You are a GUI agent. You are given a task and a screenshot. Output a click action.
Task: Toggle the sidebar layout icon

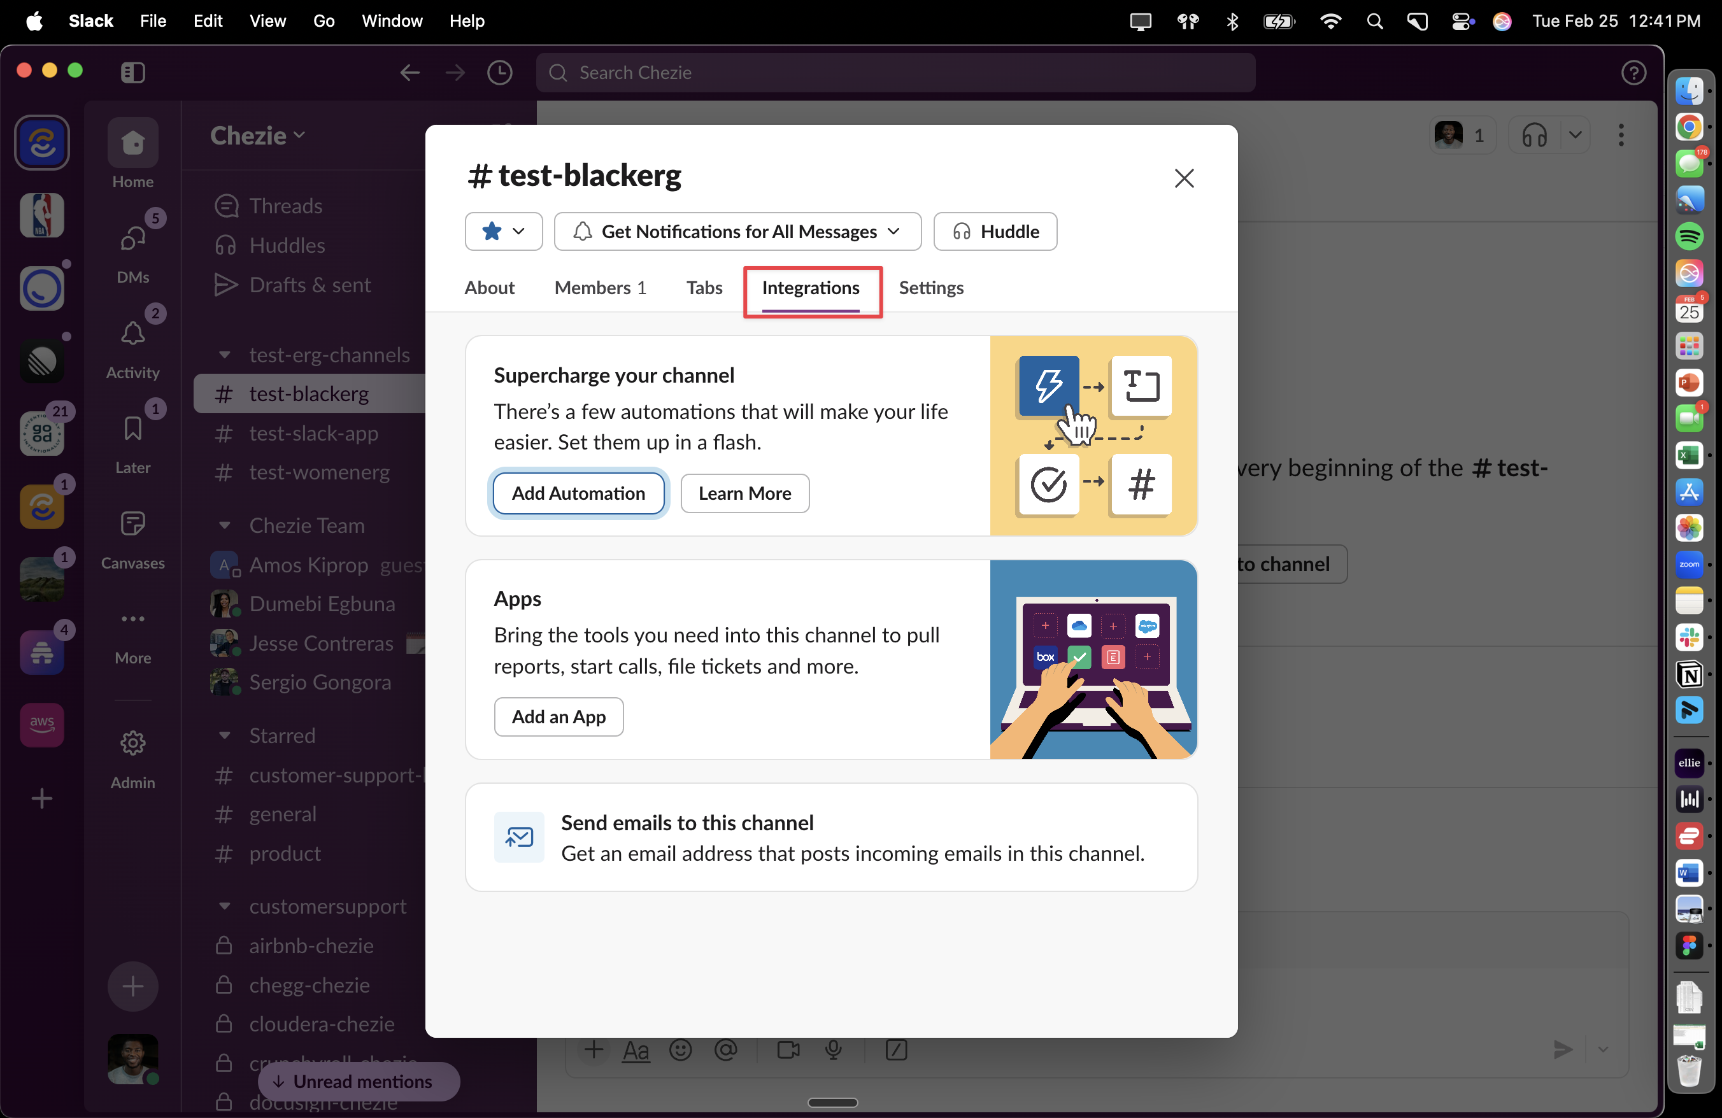pyautogui.click(x=132, y=73)
